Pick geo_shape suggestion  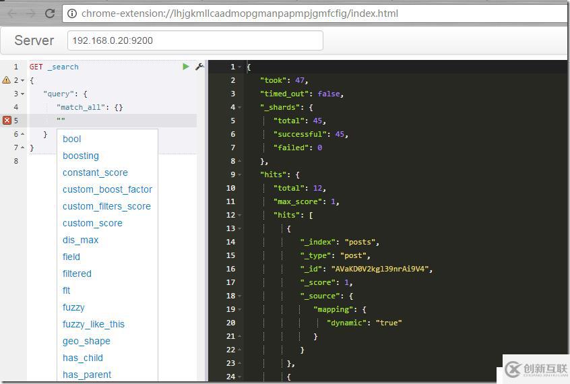point(86,341)
